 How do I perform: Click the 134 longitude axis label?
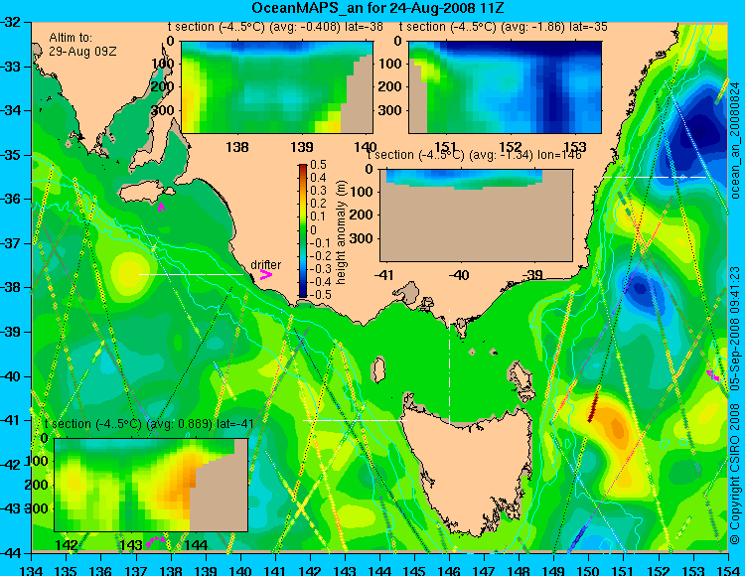[32, 570]
